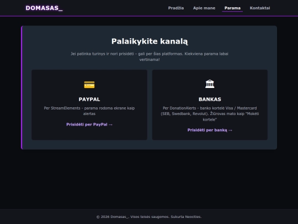Click the StreamElements description text

(89, 111)
